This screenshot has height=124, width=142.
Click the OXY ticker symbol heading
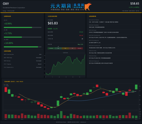coord(6,4)
